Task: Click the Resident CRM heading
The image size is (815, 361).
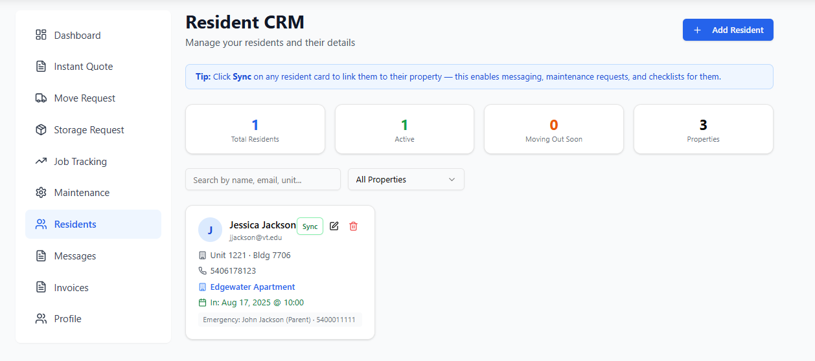Action: pyautogui.click(x=245, y=22)
